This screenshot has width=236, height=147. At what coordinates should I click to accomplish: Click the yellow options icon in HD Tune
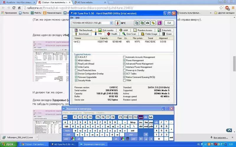click(x=153, y=23)
